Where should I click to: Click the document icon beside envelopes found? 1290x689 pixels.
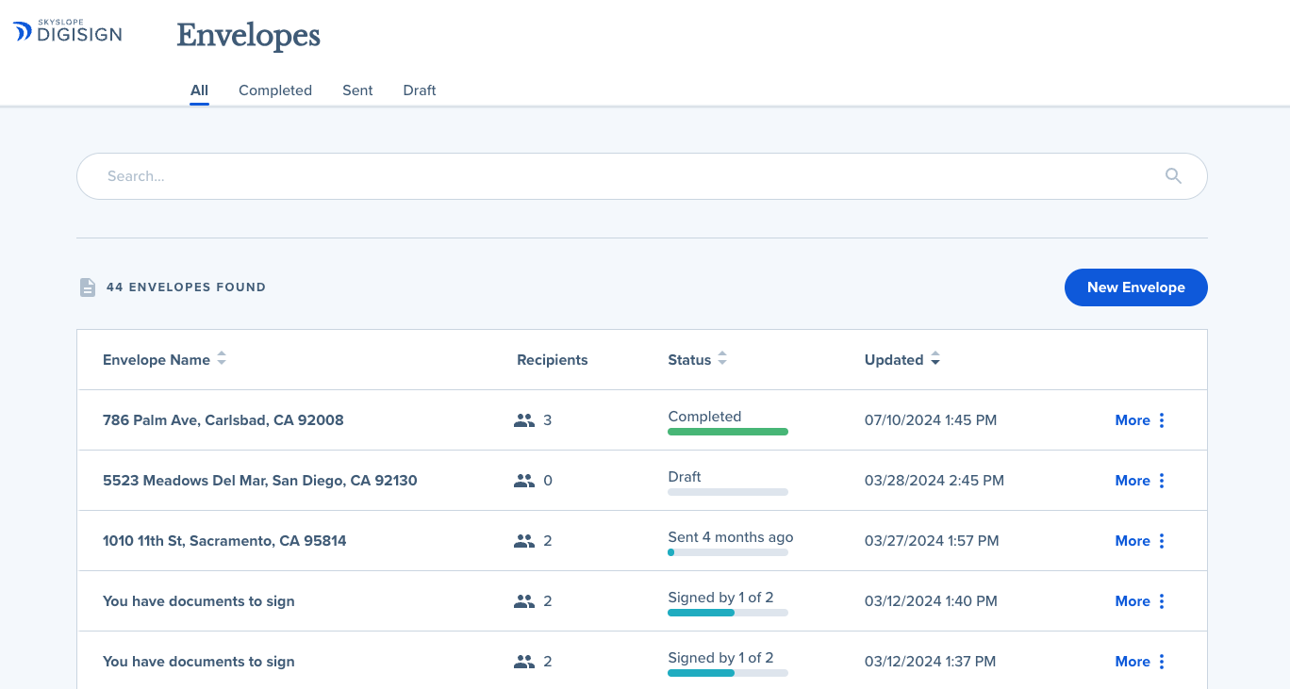pos(88,287)
